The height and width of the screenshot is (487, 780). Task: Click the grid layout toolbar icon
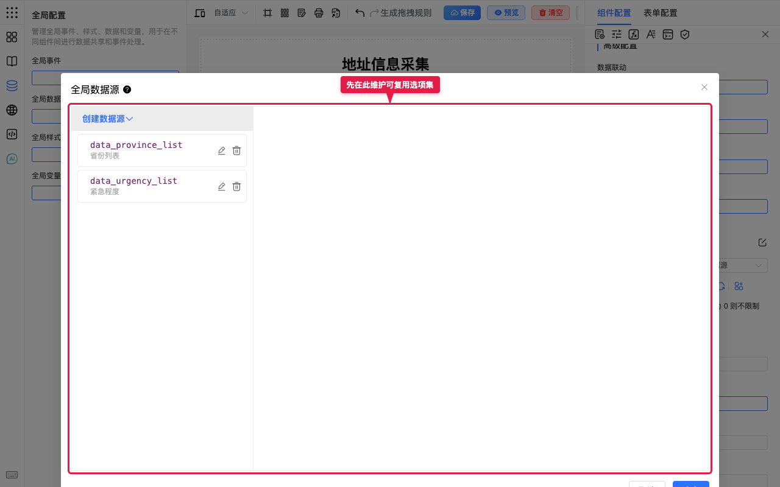(285, 13)
